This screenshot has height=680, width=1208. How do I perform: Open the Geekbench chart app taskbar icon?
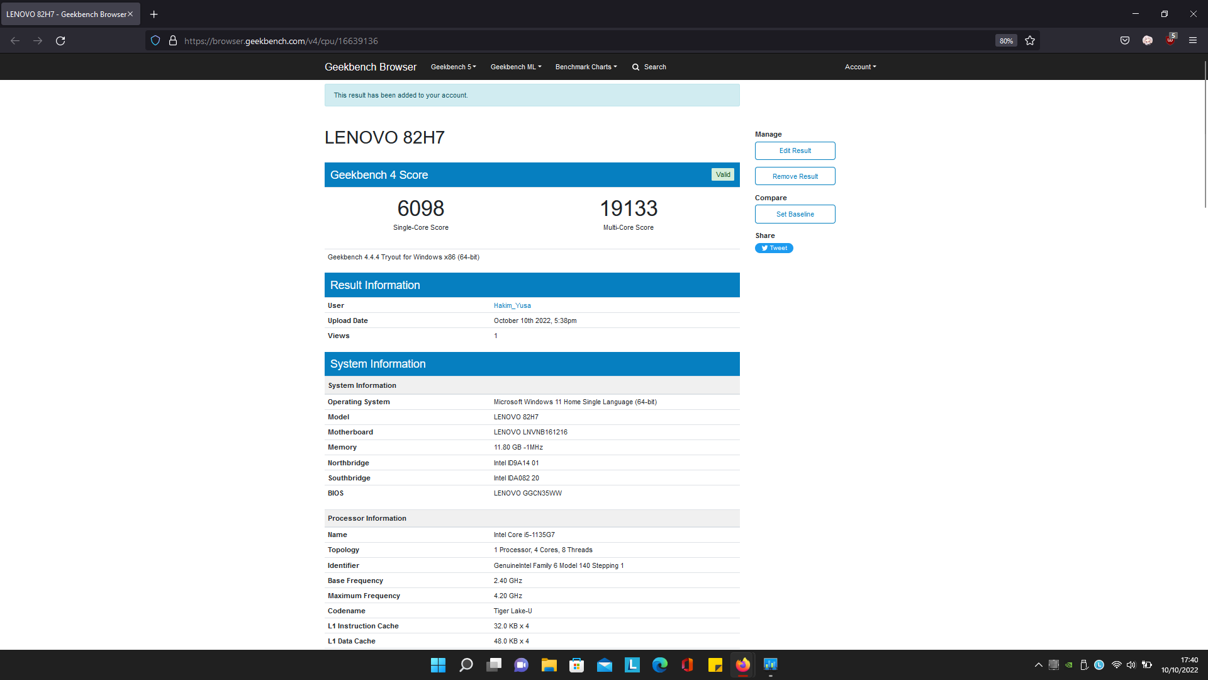click(x=771, y=665)
